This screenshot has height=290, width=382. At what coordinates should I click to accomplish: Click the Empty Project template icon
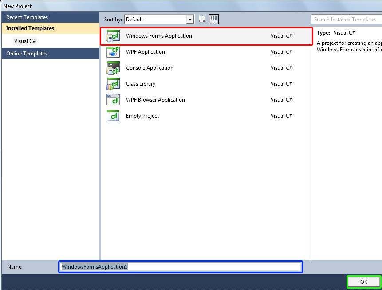[x=113, y=116]
